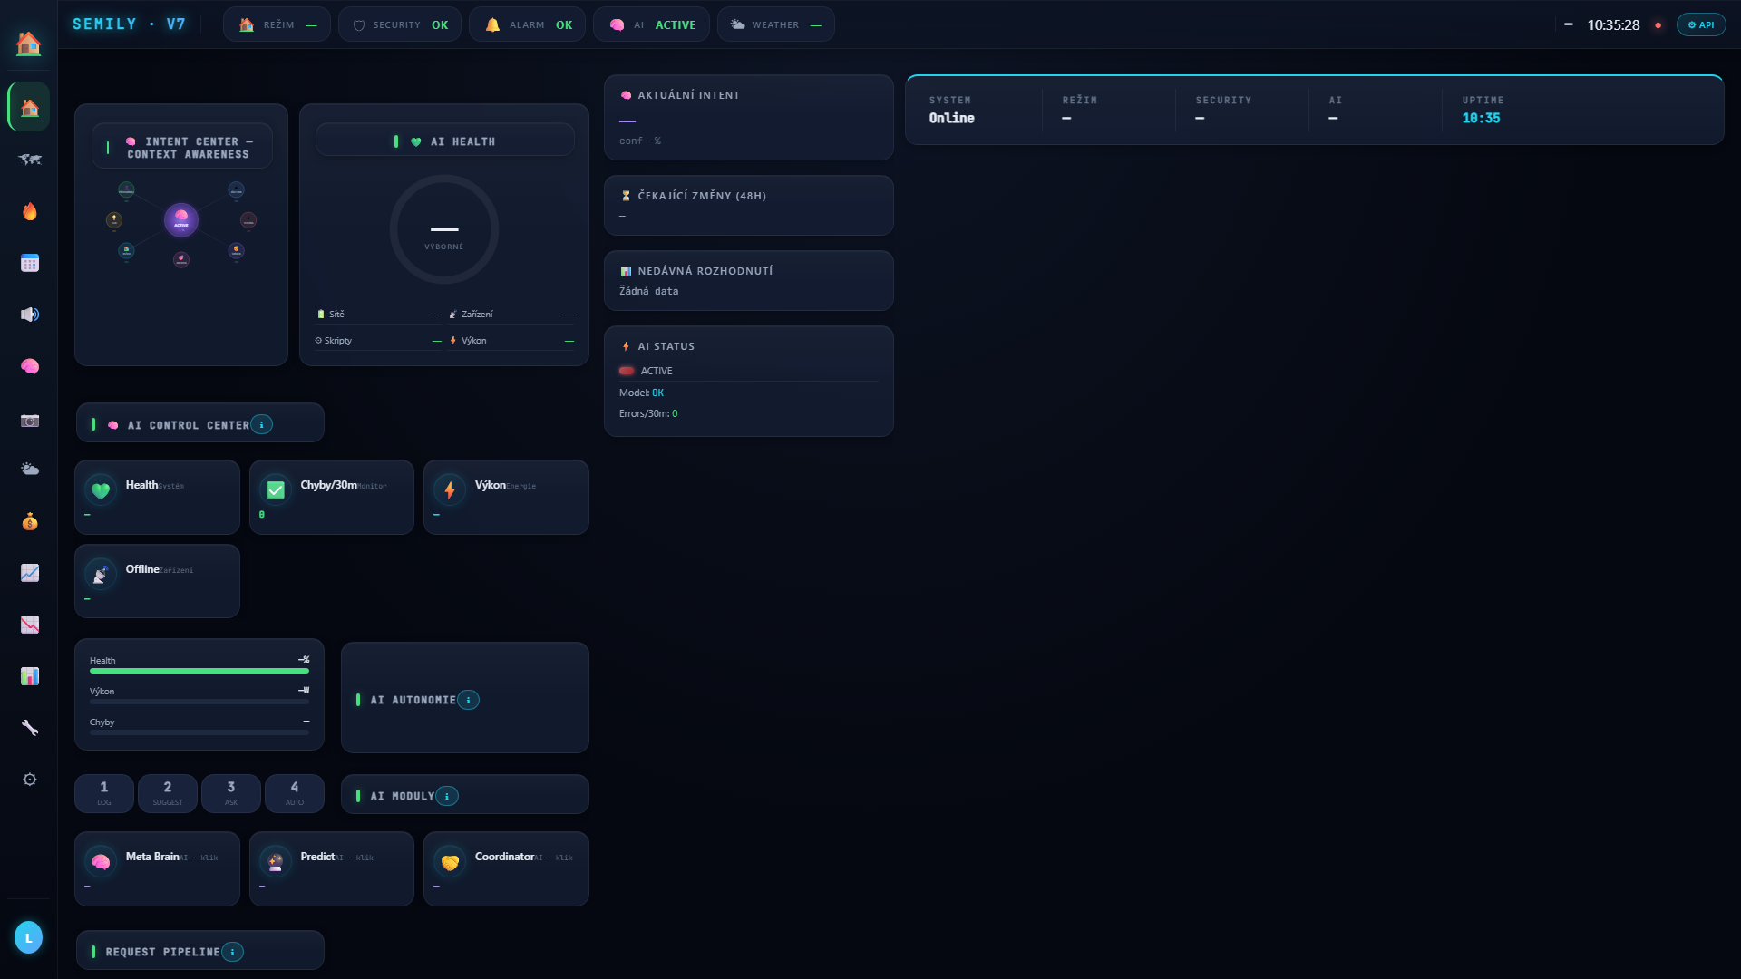
Task: Open the flame heating sidebar icon
Action: click(30, 211)
